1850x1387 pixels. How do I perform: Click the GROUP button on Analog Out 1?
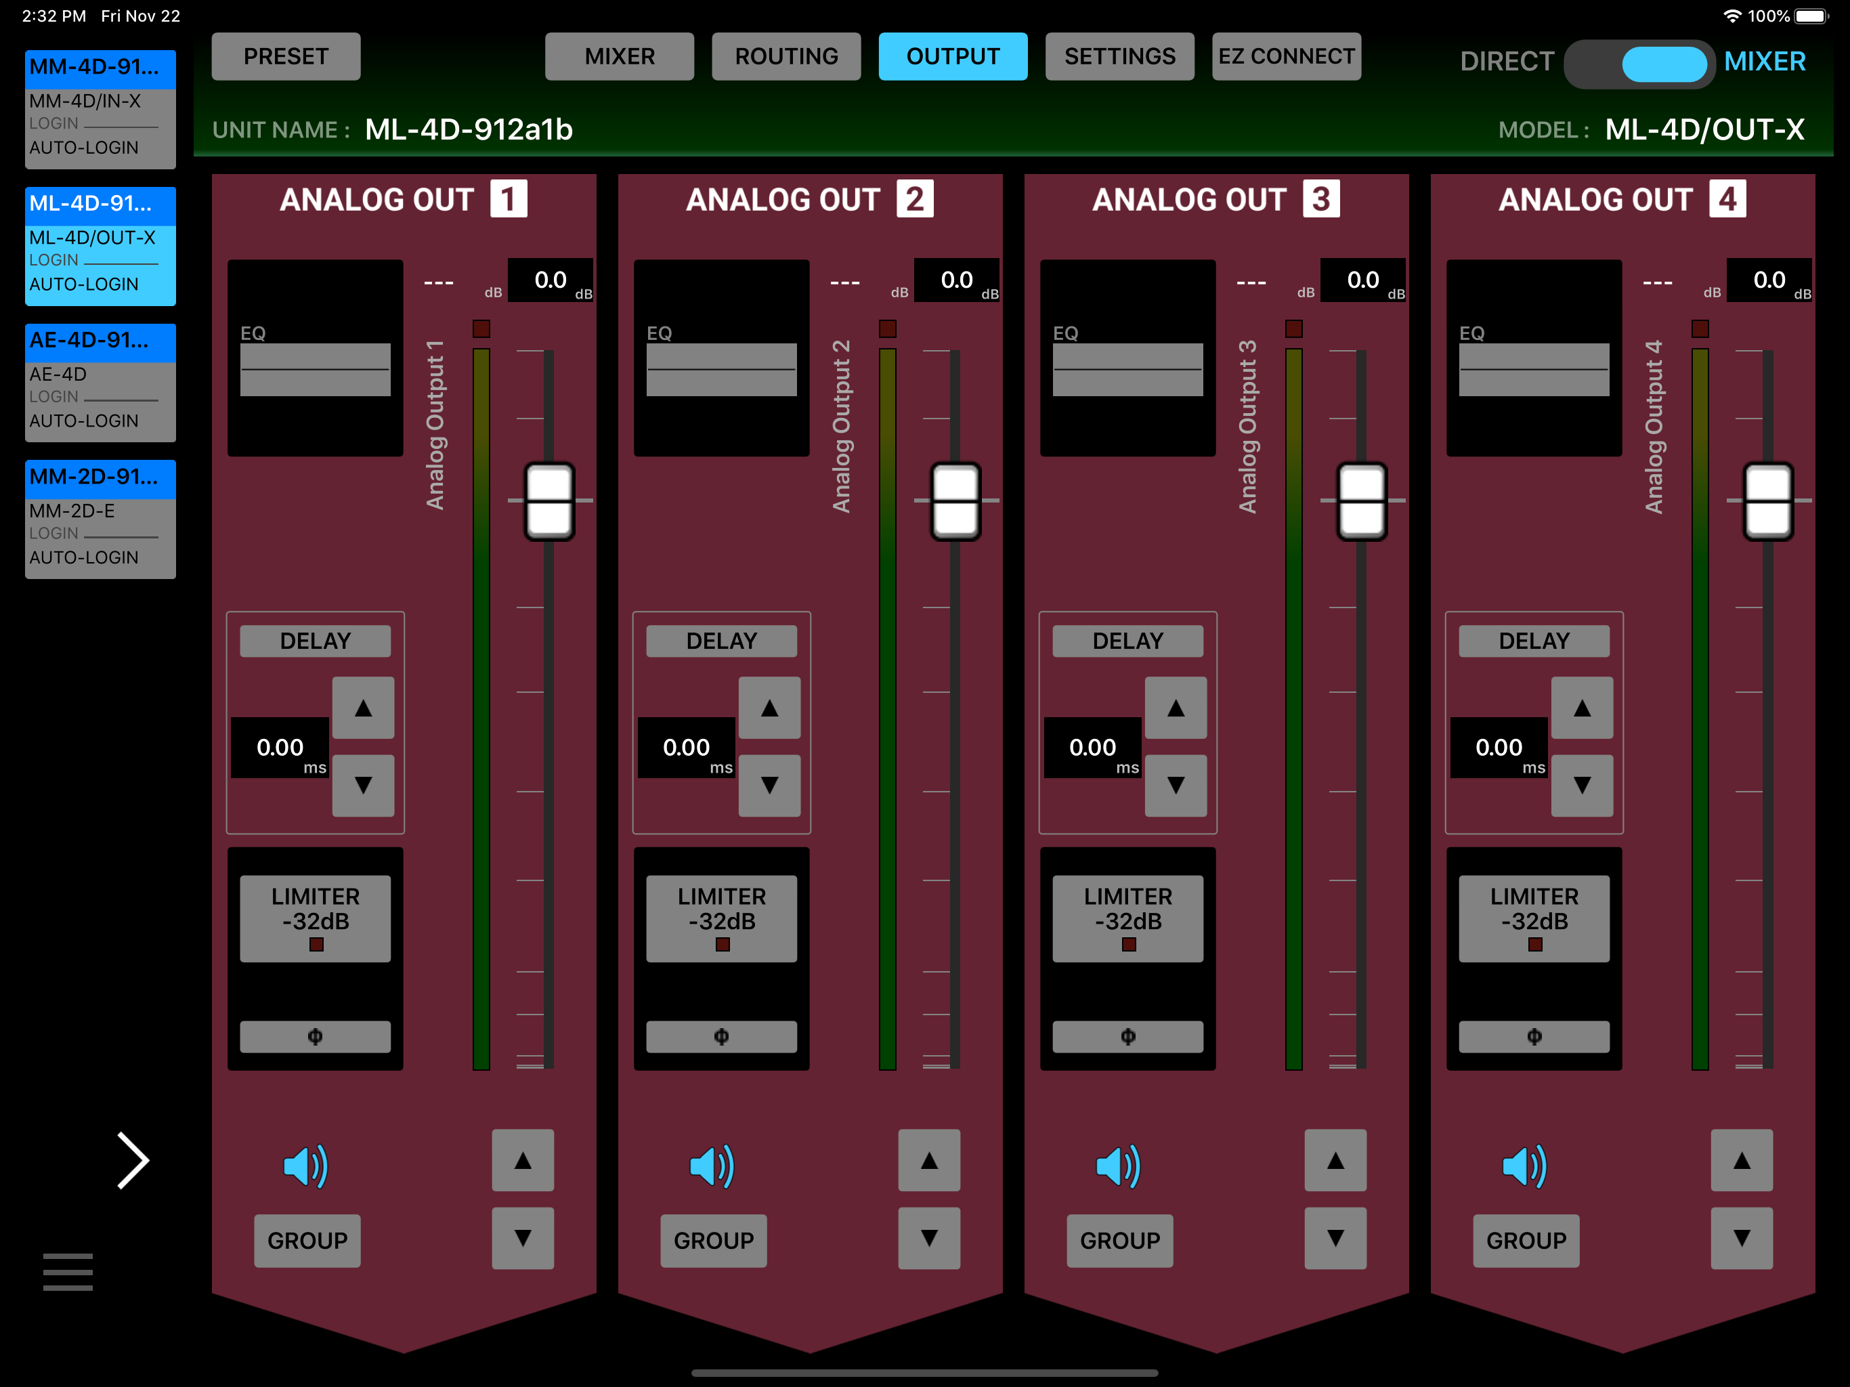pyautogui.click(x=307, y=1241)
